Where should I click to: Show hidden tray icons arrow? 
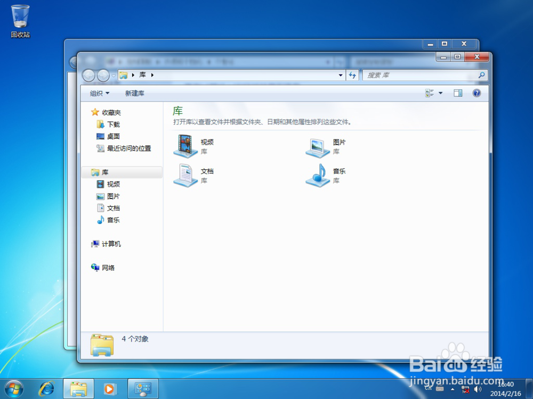coord(453,389)
